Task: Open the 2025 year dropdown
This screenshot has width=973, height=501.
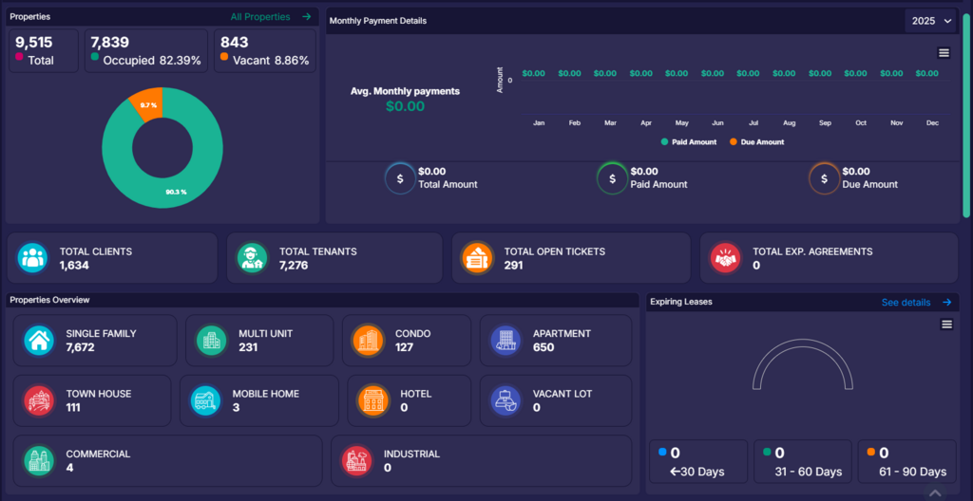Action: 931,21
